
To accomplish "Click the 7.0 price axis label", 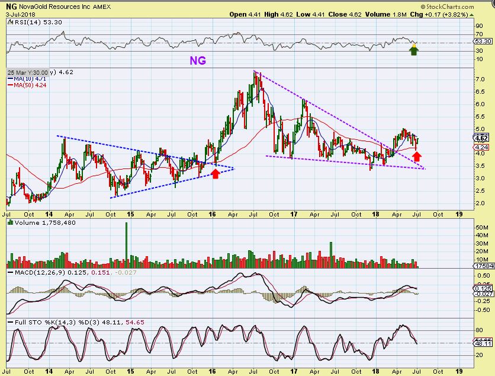I will (480, 79).
